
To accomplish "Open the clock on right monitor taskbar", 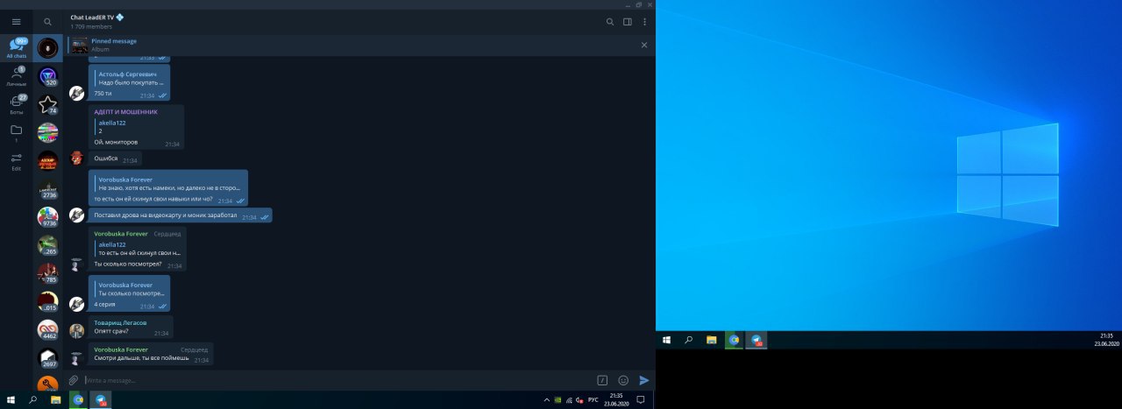I will click(1107, 340).
